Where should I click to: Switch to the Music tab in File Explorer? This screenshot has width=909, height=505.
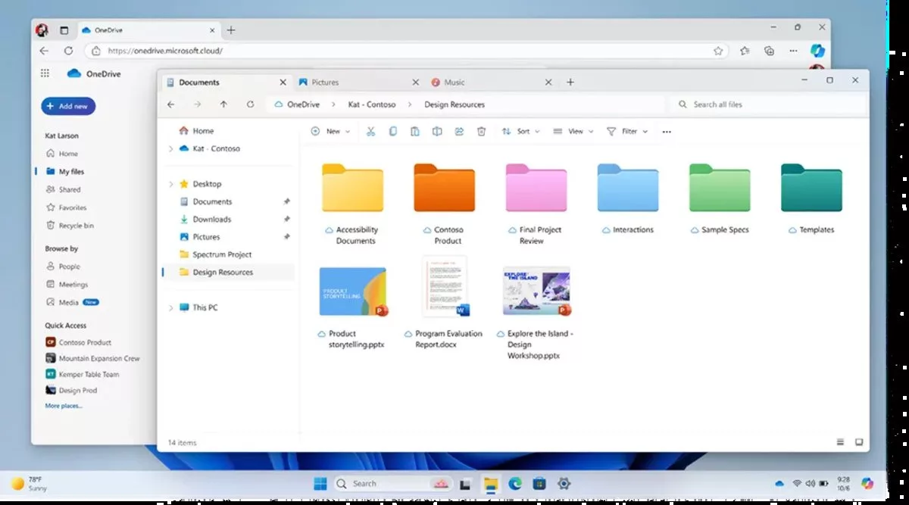pyautogui.click(x=492, y=82)
